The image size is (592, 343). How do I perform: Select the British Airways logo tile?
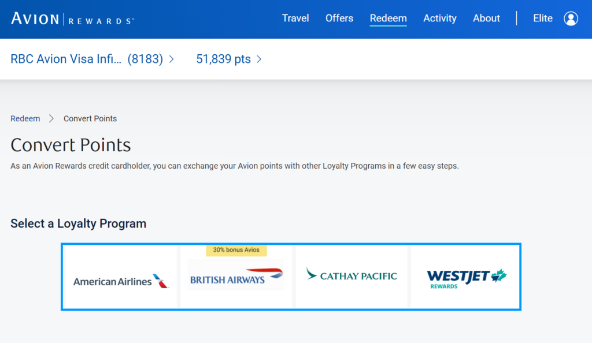tap(235, 277)
